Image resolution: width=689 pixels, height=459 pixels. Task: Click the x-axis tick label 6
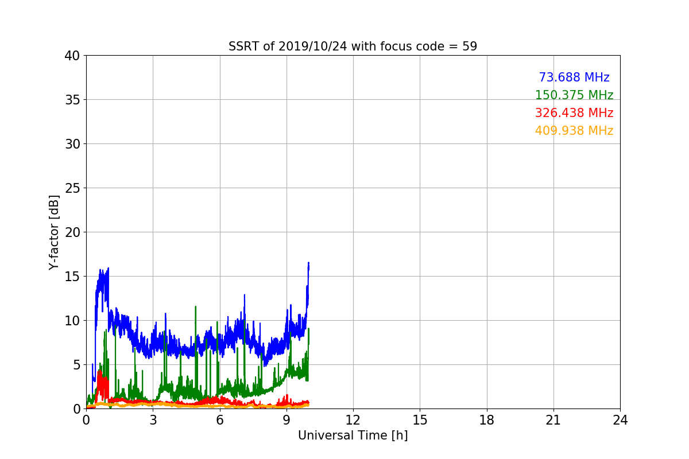coord(220,420)
